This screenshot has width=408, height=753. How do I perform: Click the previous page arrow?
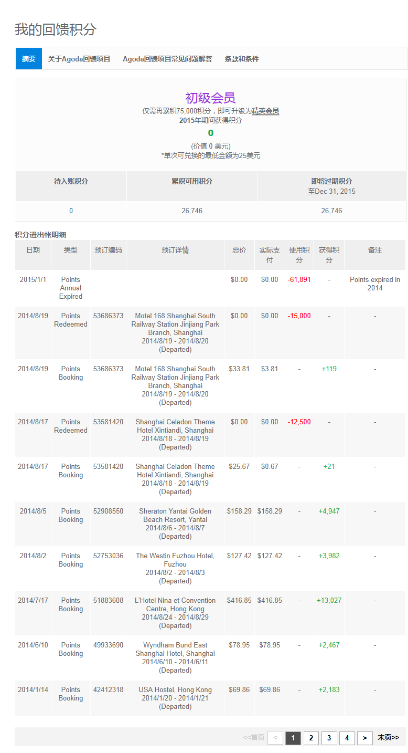[275, 738]
